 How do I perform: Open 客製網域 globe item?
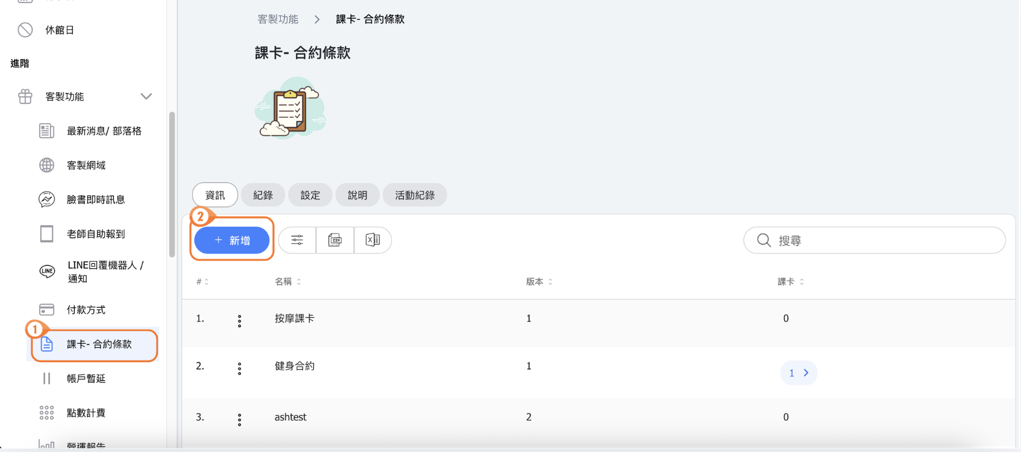tap(86, 165)
